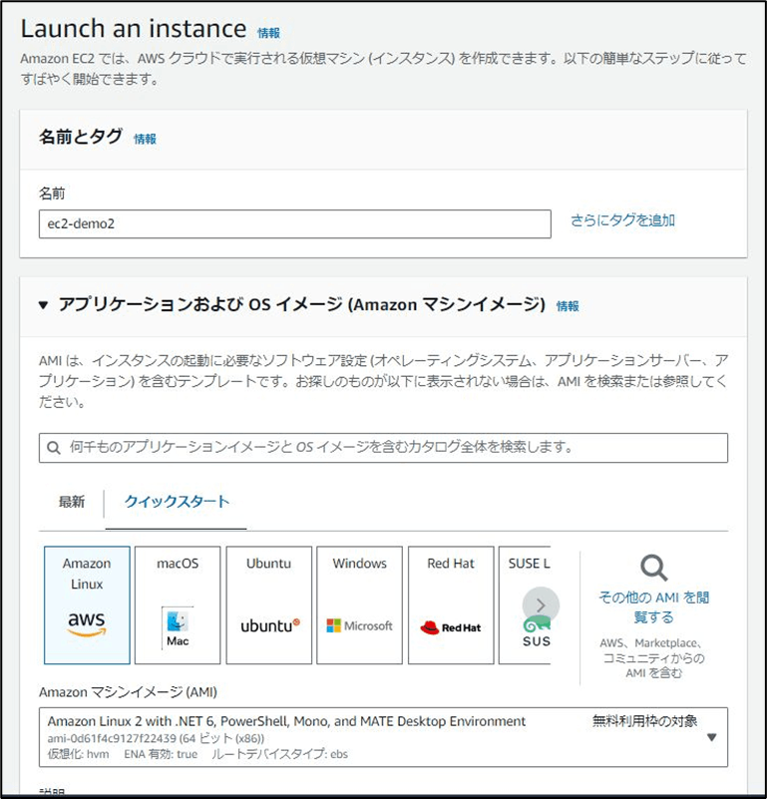Open 情報 link beside アプリケーションおよび OS イメージ heading
This screenshot has height=799, width=767.
coord(568,306)
